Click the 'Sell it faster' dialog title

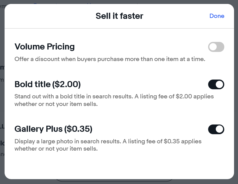point(119,16)
